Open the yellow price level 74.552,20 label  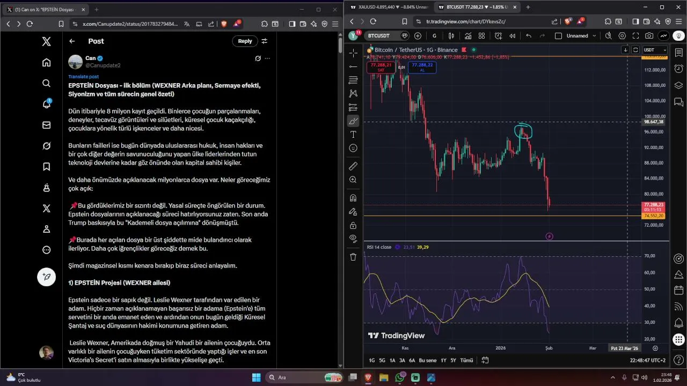click(654, 216)
